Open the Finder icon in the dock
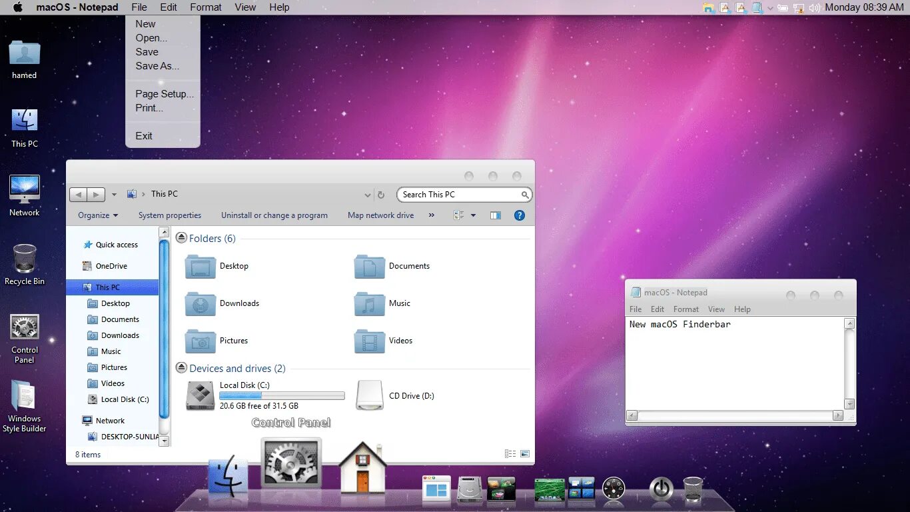910x512 pixels. click(228, 476)
